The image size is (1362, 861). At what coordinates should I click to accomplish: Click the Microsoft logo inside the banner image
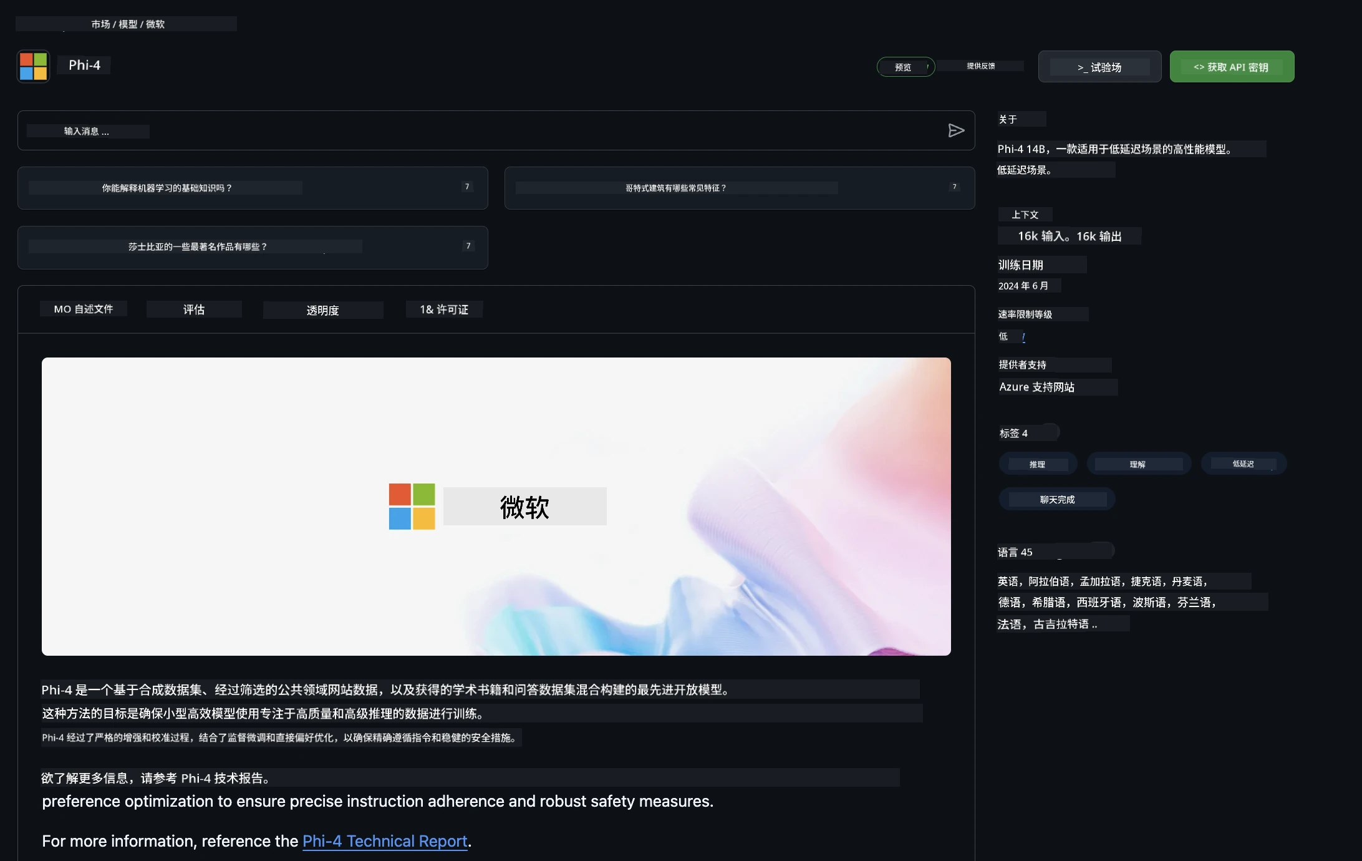[x=412, y=506]
